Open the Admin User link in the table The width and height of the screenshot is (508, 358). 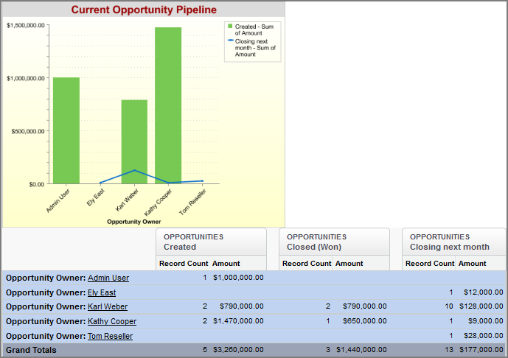point(108,278)
